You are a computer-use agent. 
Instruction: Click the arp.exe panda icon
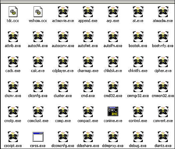[113, 12]
